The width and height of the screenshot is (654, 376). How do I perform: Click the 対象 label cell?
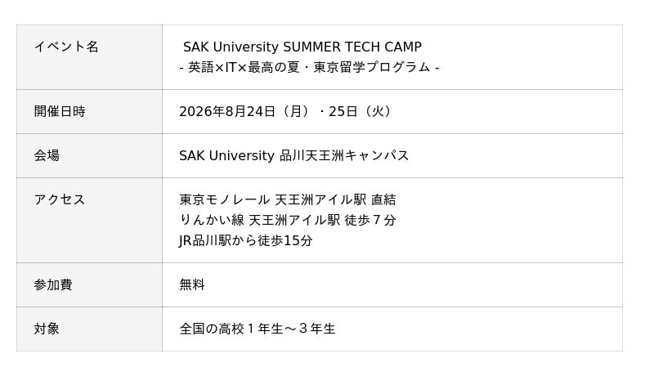pyautogui.click(x=89, y=329)
